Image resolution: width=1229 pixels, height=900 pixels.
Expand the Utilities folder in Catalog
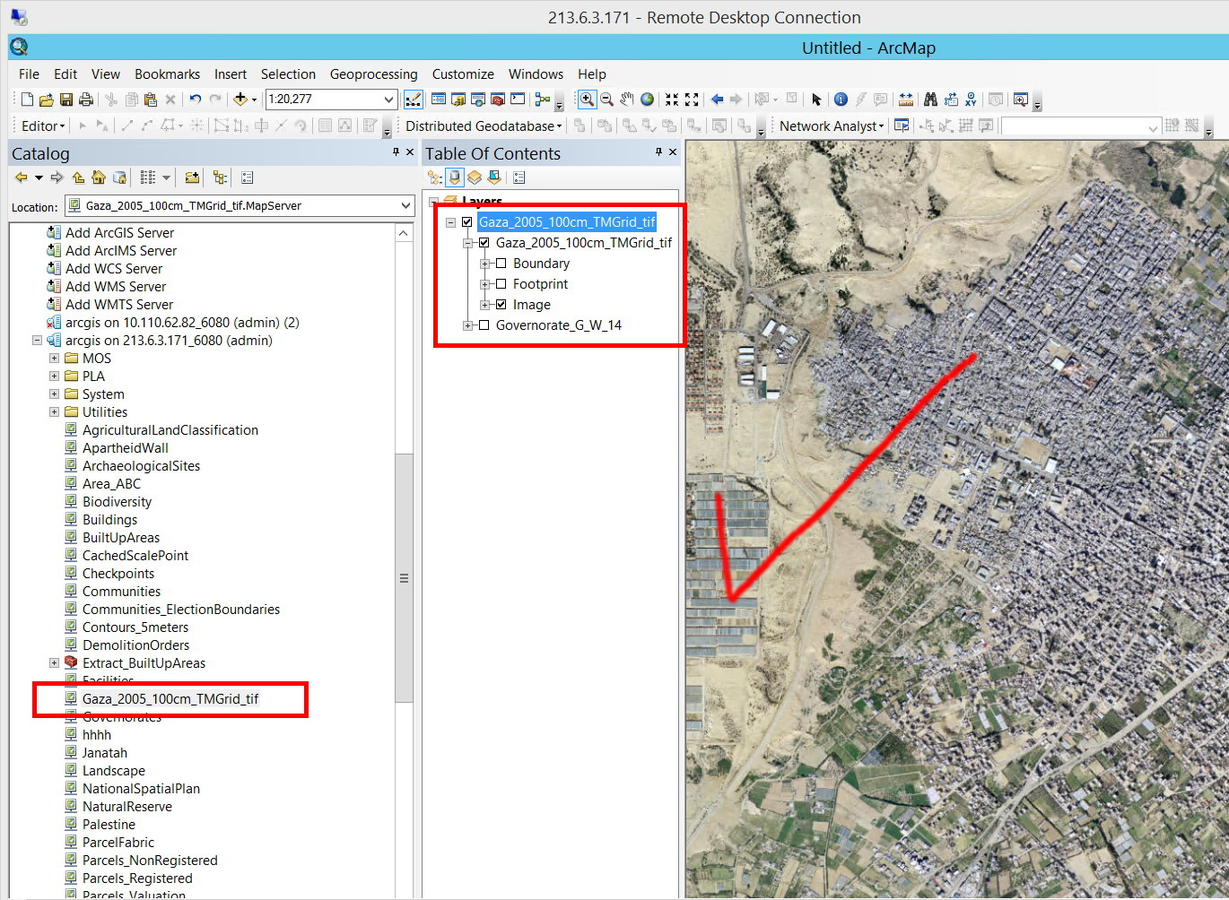point(54,412)
